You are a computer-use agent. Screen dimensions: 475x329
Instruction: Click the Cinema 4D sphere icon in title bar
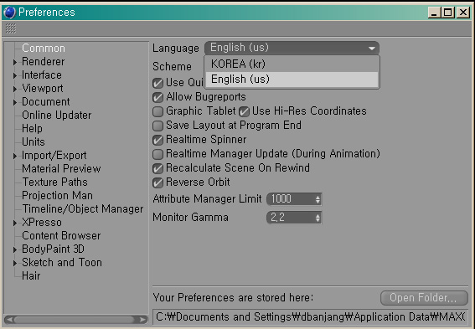(x=9, y=13)
